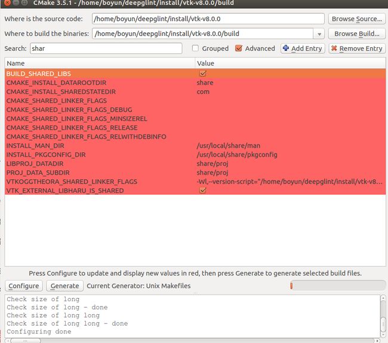This screenshot has width=388, height=343.
Task: Click the 'Configuring done' log line
Action: tap(39, 332)
